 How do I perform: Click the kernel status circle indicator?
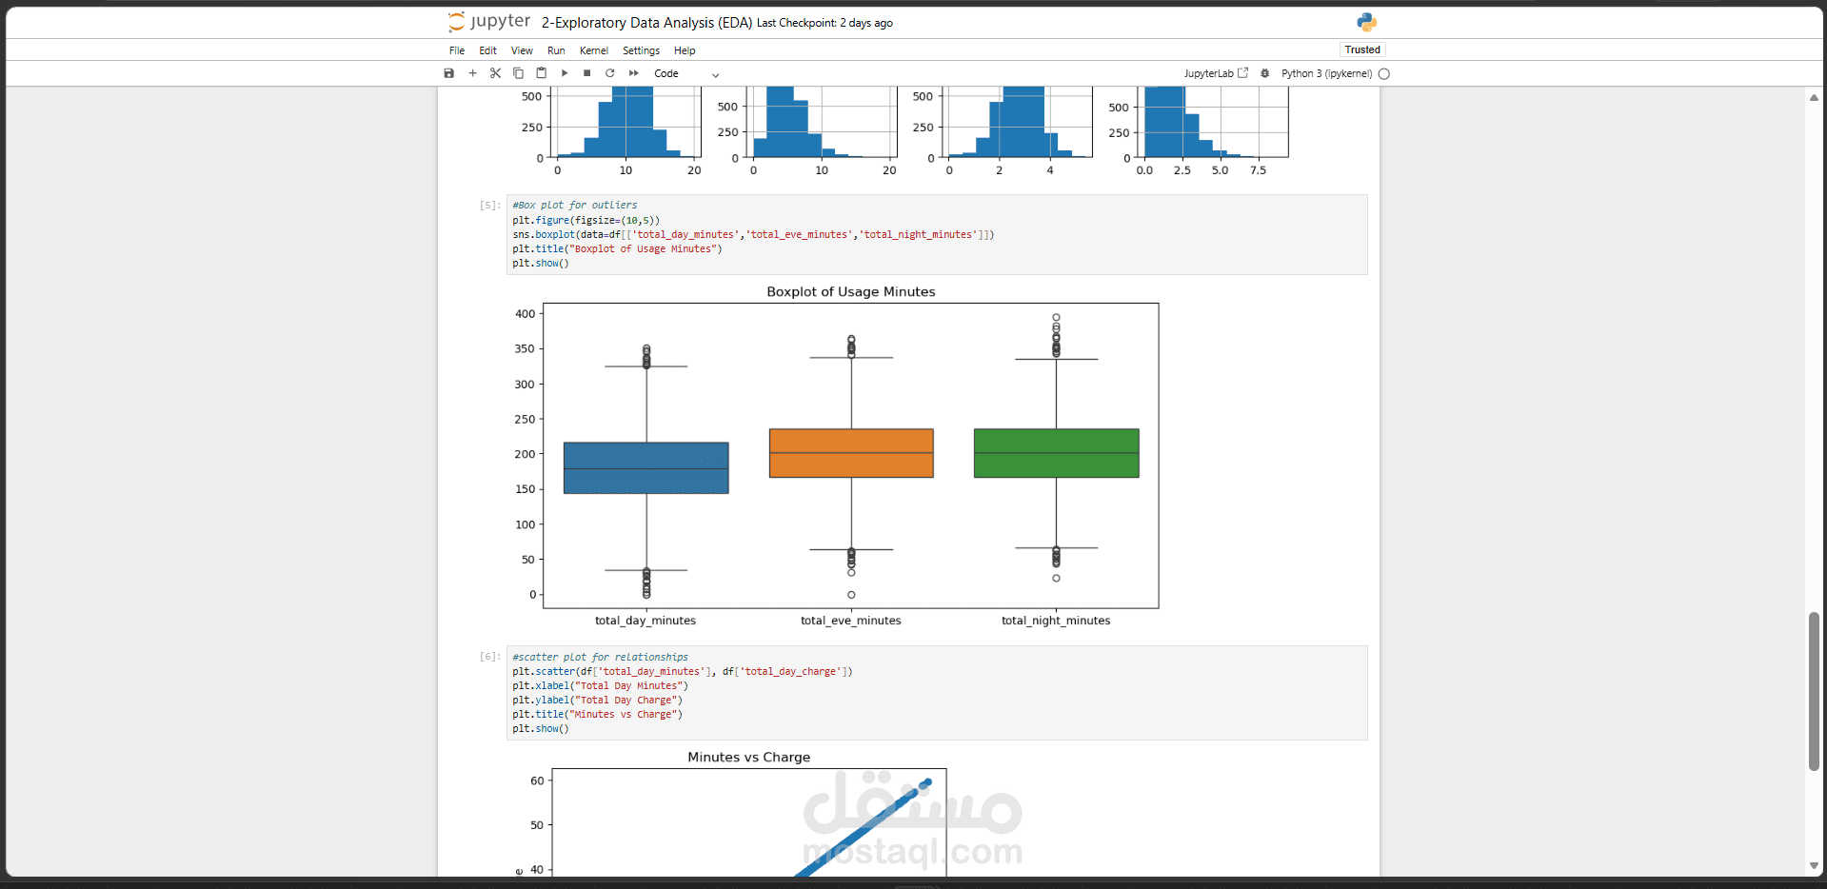(1384, 73)
